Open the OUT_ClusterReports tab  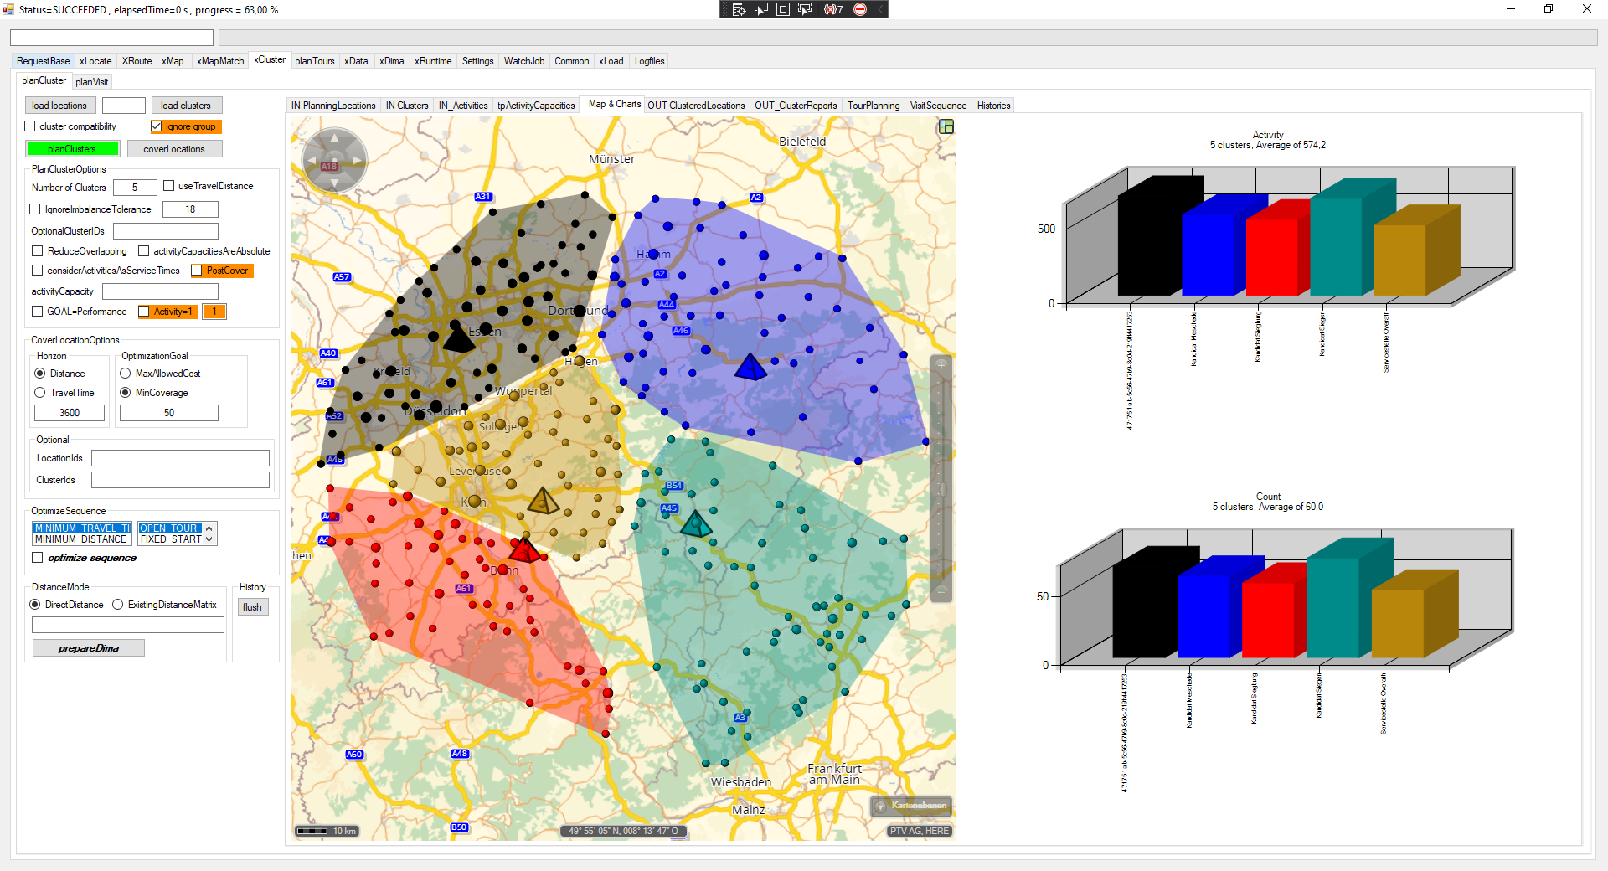[x=795, y=106]
